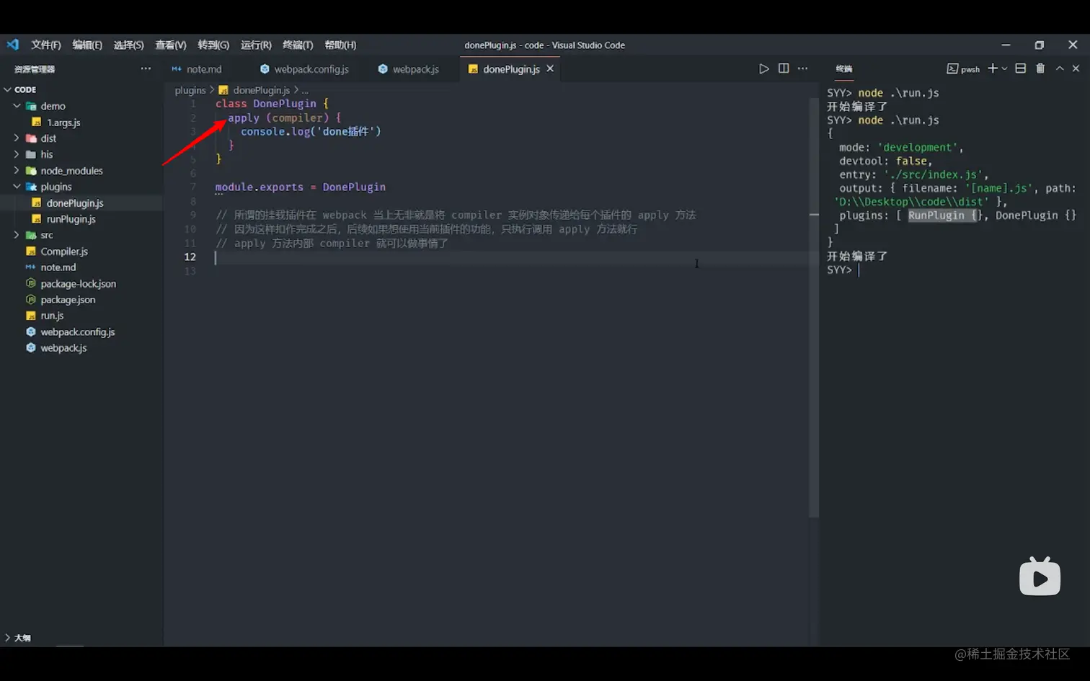Screen dimensions: 1090x681
Task: Click the plugins breadcrumb segment
Action: pos(190,90)
